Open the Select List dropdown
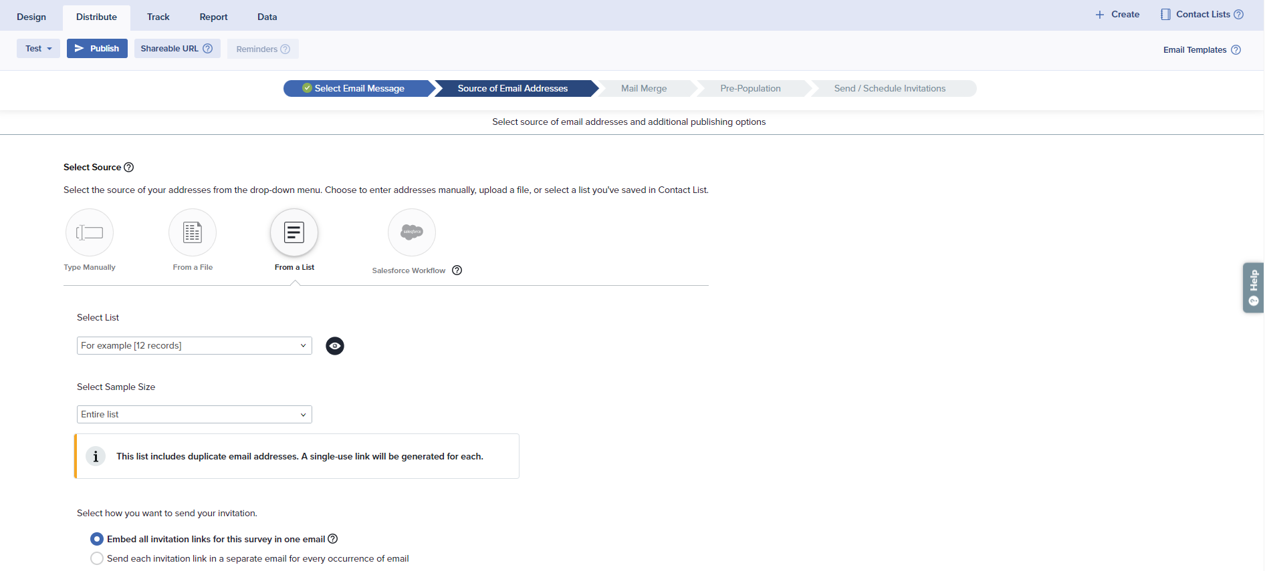 click(x=194, y=346)
